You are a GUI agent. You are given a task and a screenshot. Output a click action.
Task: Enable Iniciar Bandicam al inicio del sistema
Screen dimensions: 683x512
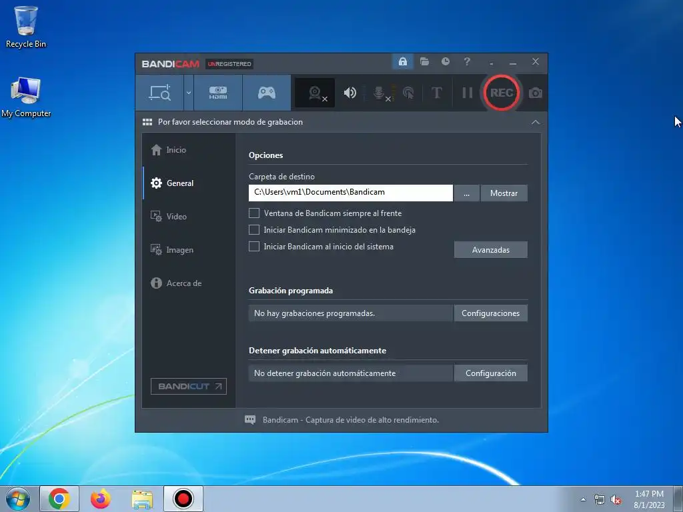254,247
